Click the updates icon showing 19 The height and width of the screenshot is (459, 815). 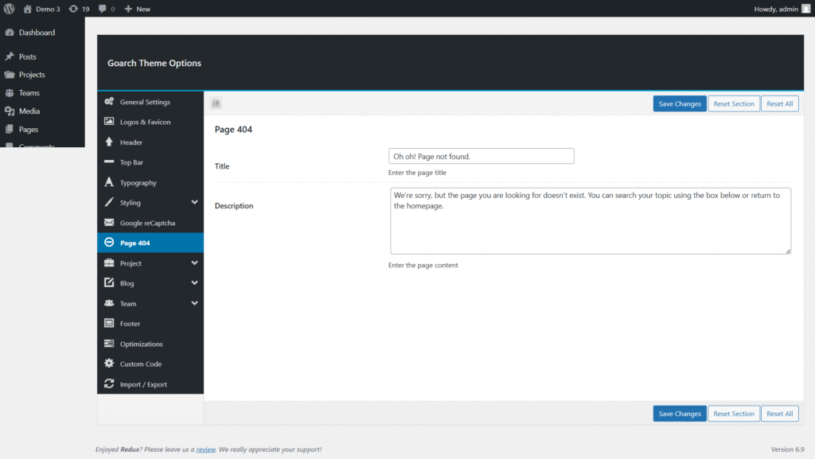point(73,9)
